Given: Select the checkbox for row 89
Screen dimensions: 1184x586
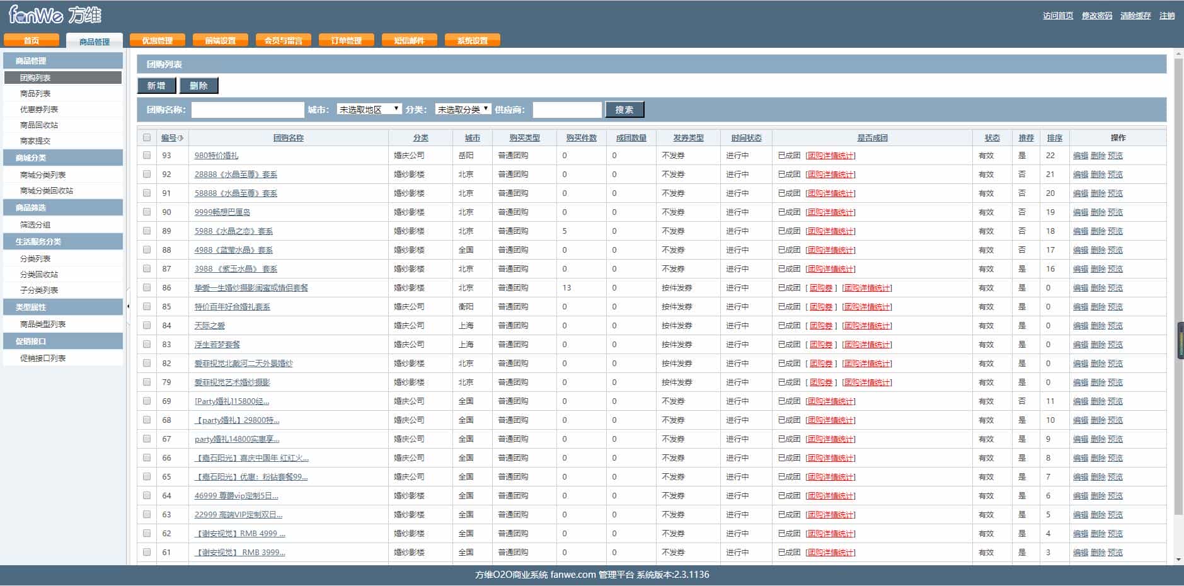Looking at the screenshot, I should pos(147,231).
